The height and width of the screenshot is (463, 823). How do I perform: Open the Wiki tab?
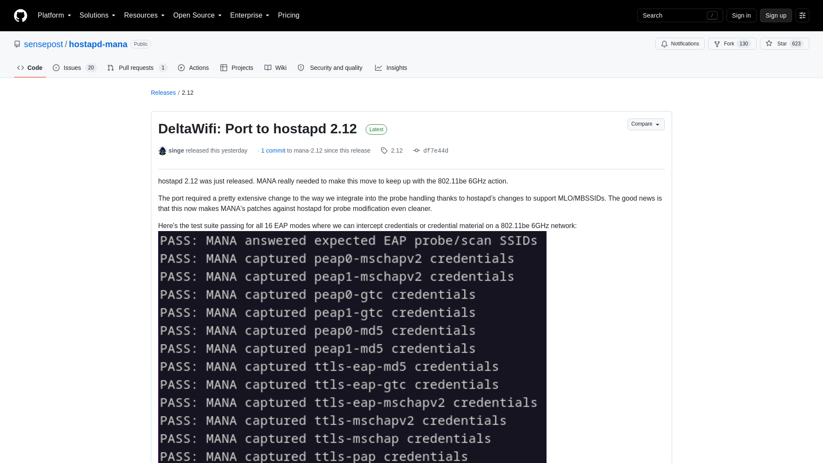point(275,68)
